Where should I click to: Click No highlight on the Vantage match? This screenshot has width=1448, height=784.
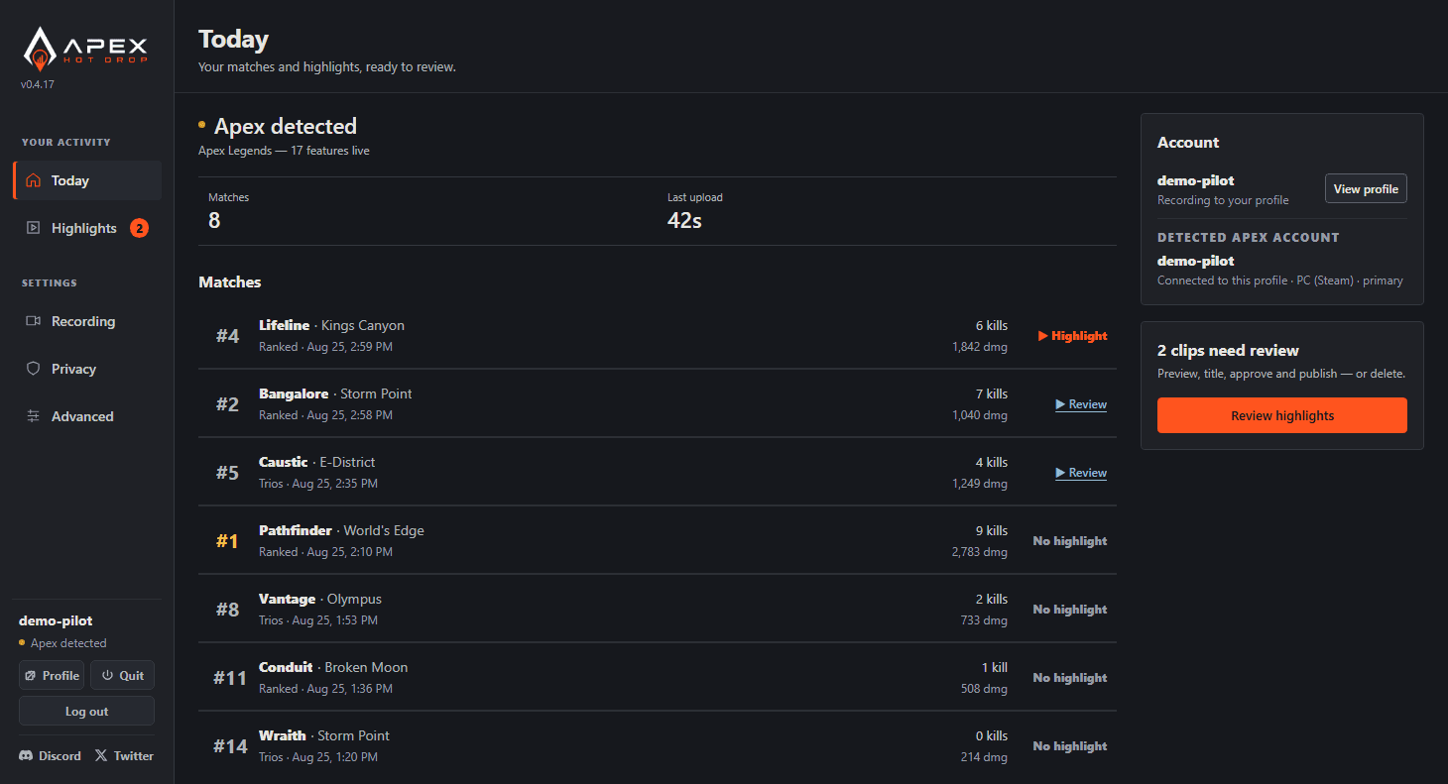(1070, 610)
